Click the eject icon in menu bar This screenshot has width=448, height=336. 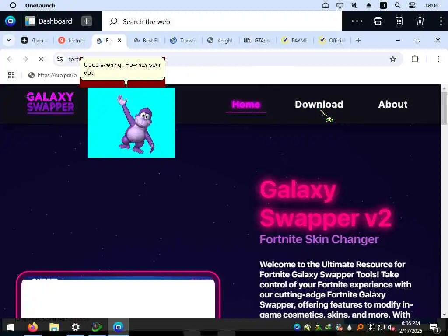click(x=369, y=5)
